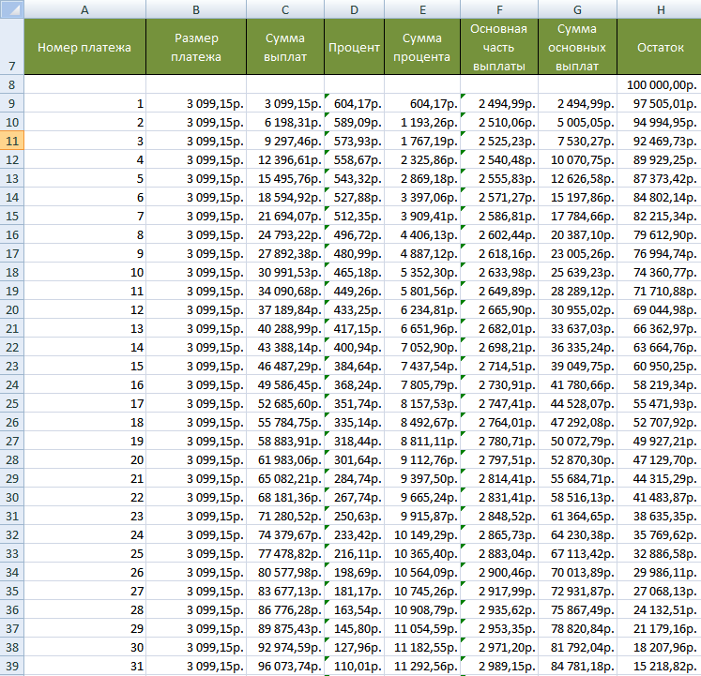Select column F header
The height and width of the screenshot is (676, 701).
(x=499, y=9)
